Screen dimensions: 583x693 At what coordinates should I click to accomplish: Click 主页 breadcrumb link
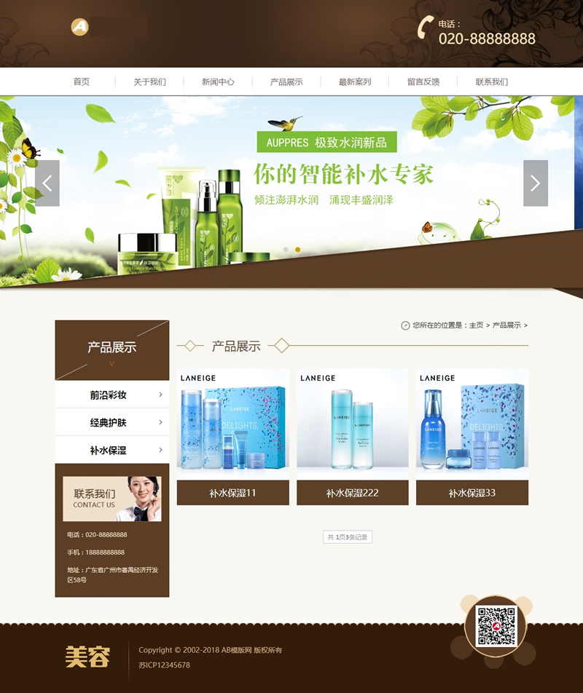tap(476, 325)
